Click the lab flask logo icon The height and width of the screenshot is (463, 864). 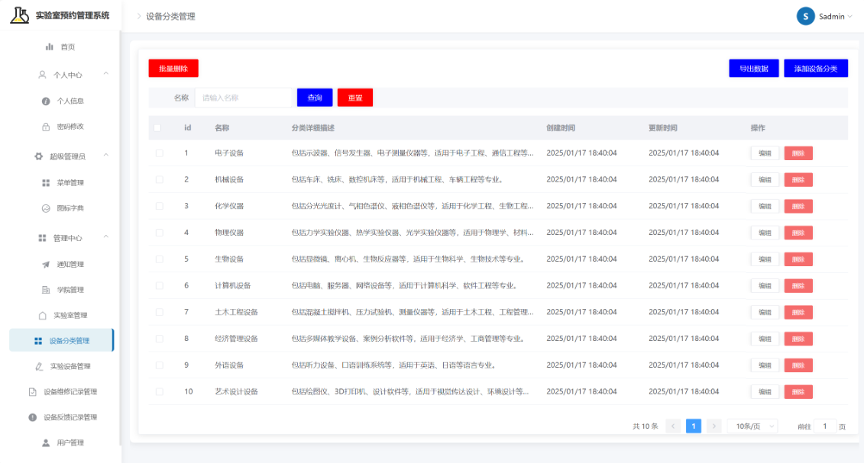(20, 15)
